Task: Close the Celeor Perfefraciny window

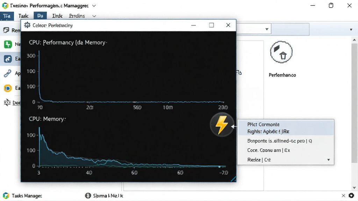Action: pos(228,25)
